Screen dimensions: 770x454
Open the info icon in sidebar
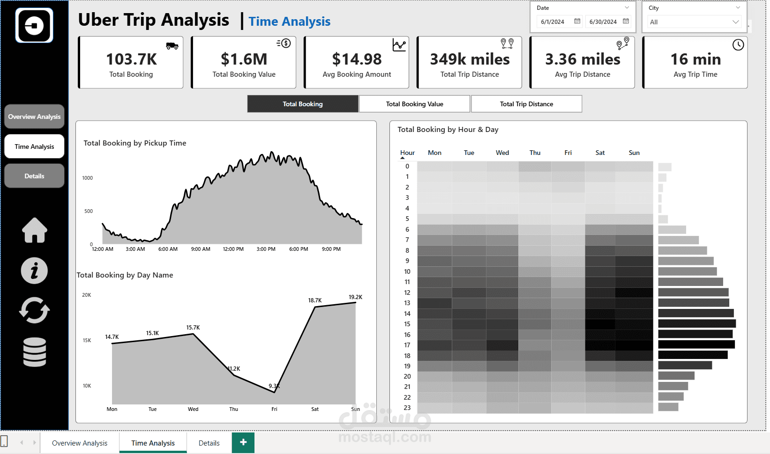click(34, 271)
